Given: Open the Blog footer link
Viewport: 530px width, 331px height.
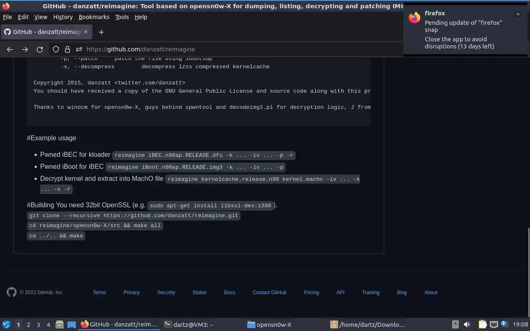Looking at the screenshot, I should tap(402, 292).
